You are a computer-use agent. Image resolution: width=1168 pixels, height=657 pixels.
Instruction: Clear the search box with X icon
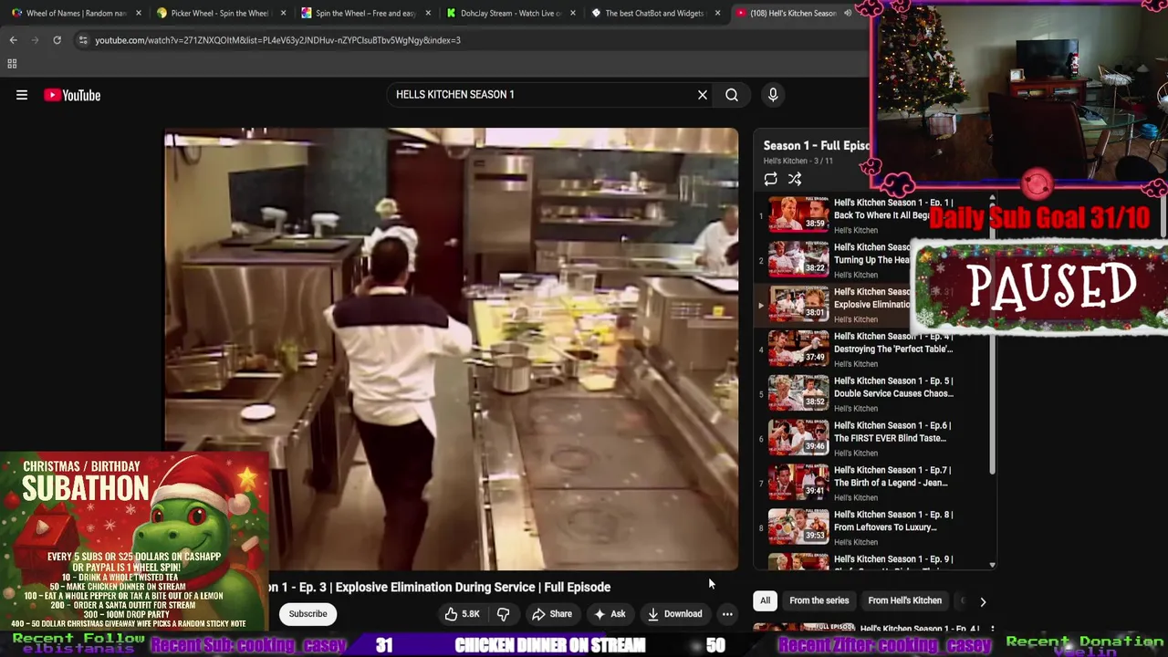[x=703, y=95]
